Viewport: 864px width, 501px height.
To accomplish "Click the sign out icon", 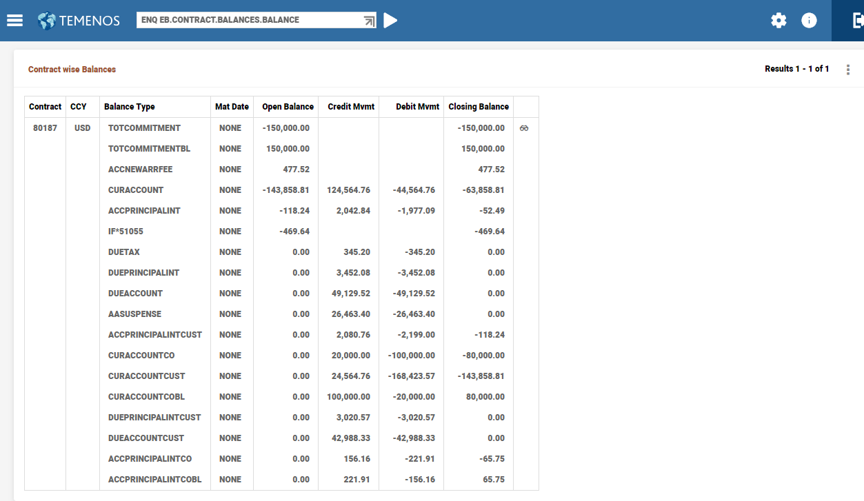I will tap(857, 21).
